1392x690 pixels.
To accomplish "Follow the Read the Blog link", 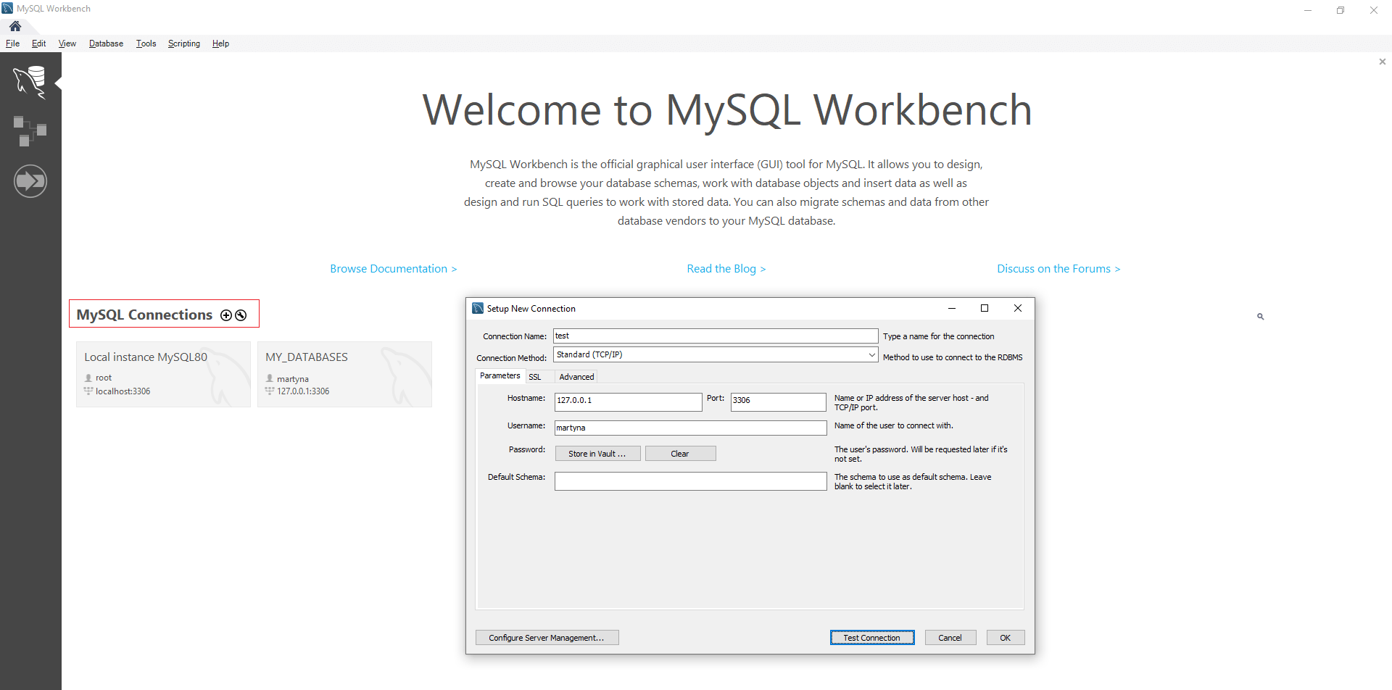I will [x=726, y=268].
